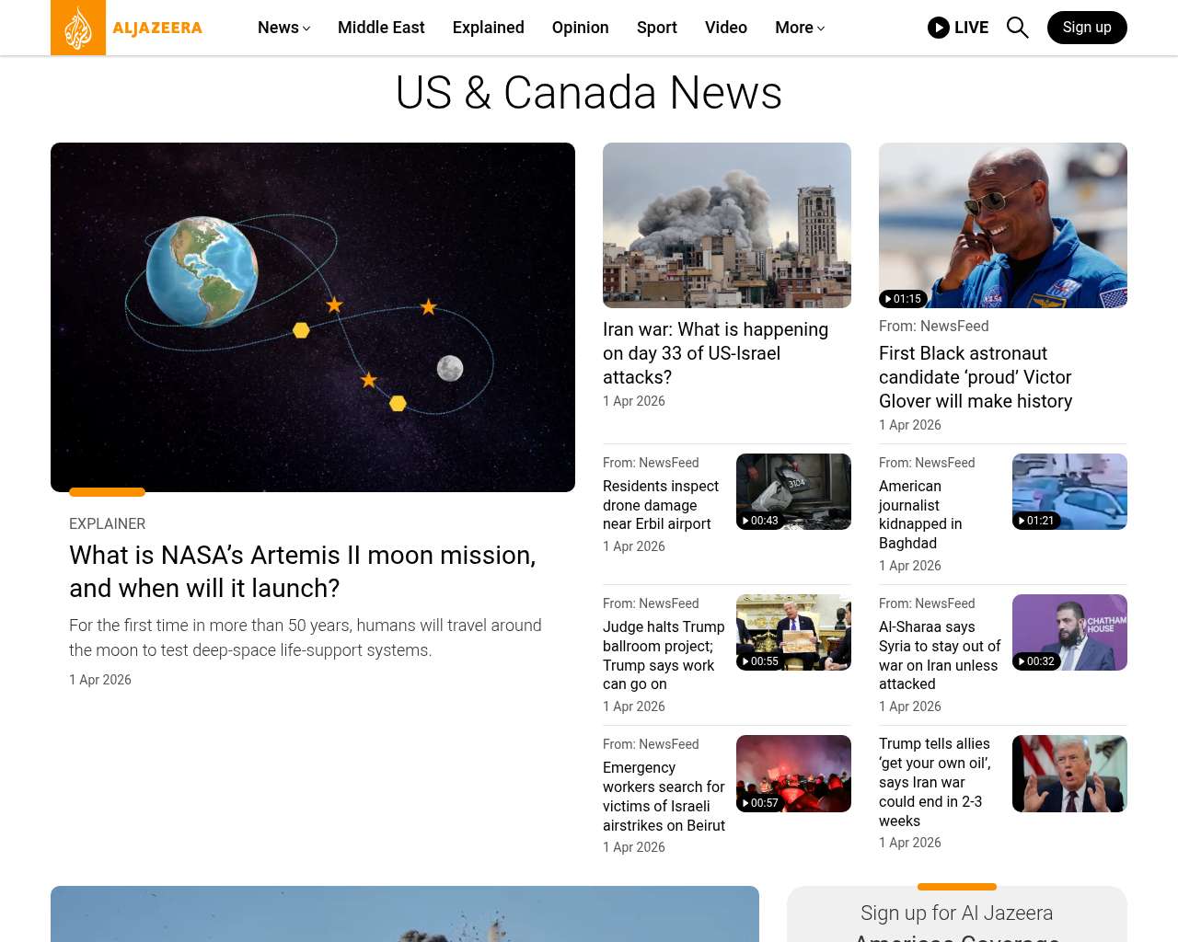Open the Middle East section
The width and height of the screenshot is (1178, 942).
[x=381, y=28]
